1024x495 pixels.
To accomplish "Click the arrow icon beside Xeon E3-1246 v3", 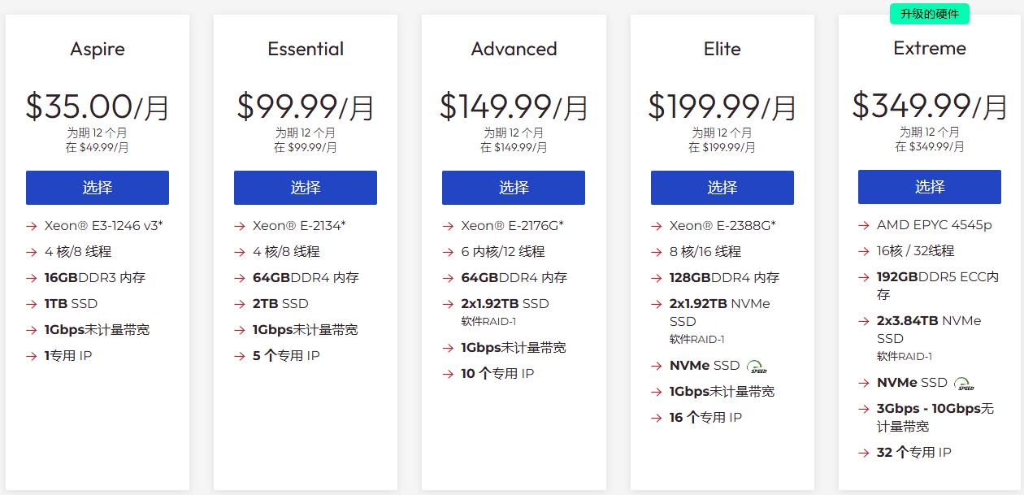I will tap(32, 226).
